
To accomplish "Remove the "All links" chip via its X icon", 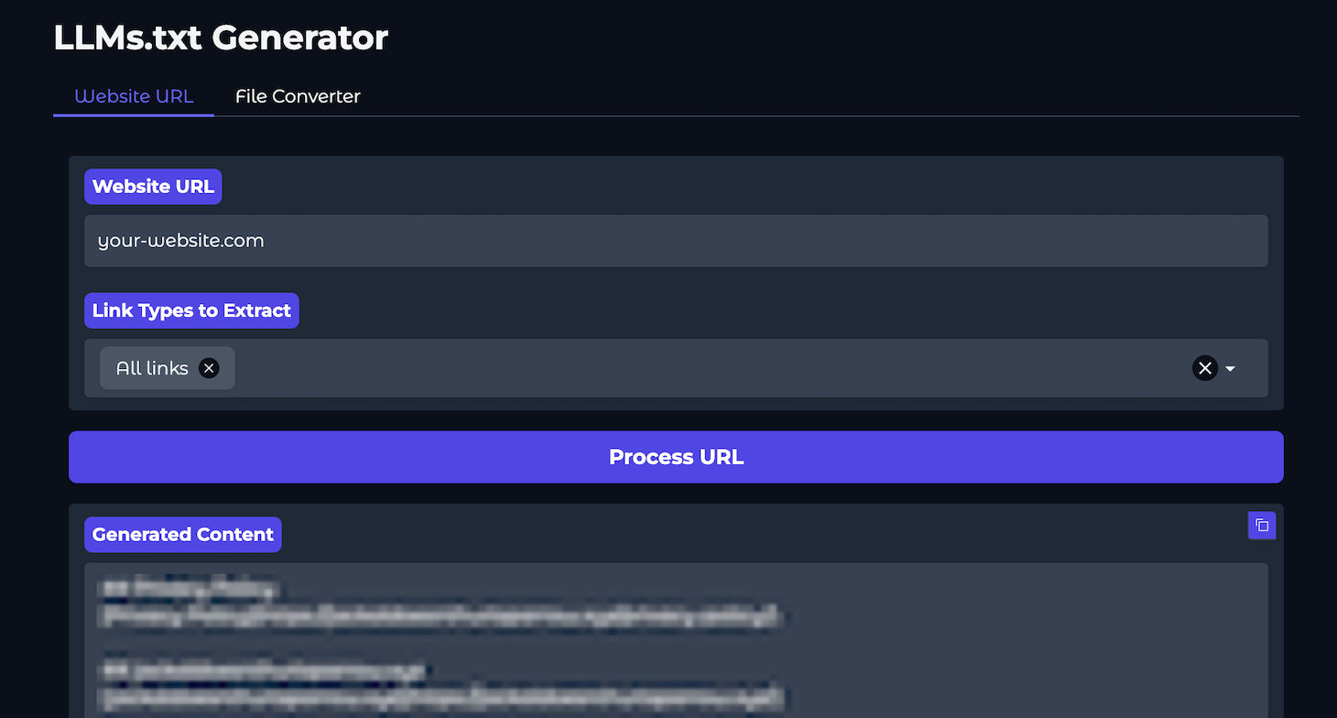I will [209, 368].
